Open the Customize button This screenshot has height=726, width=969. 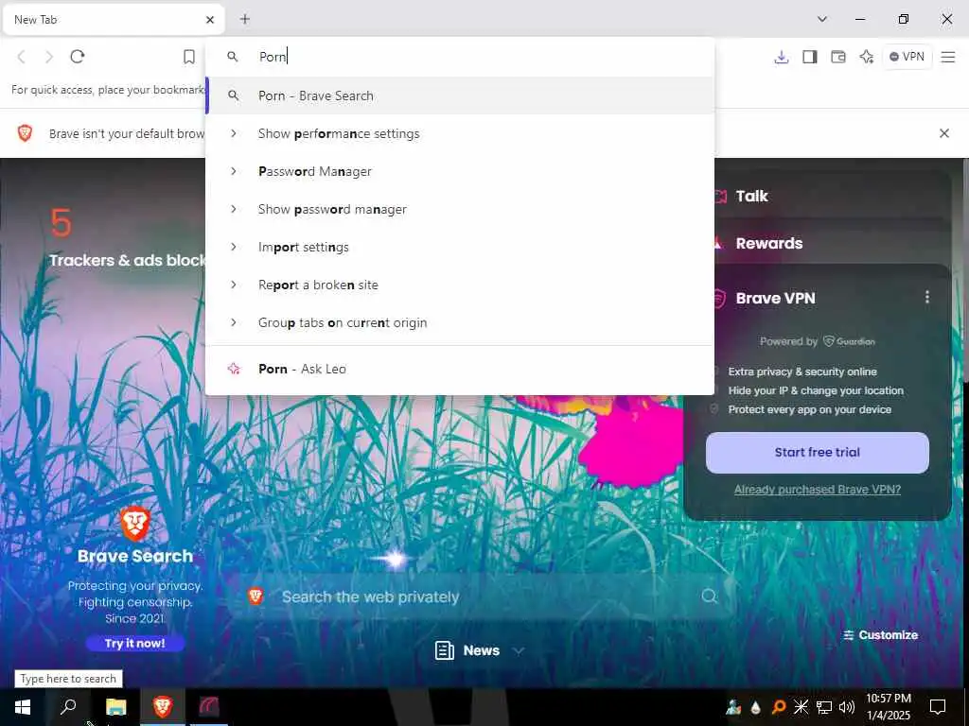tap(881, 635)
